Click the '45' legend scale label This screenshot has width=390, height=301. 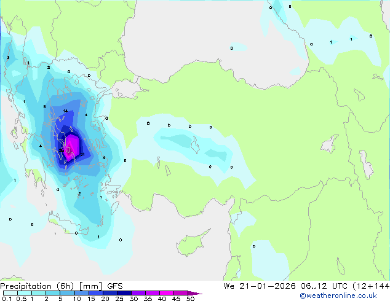pos(176,299)
